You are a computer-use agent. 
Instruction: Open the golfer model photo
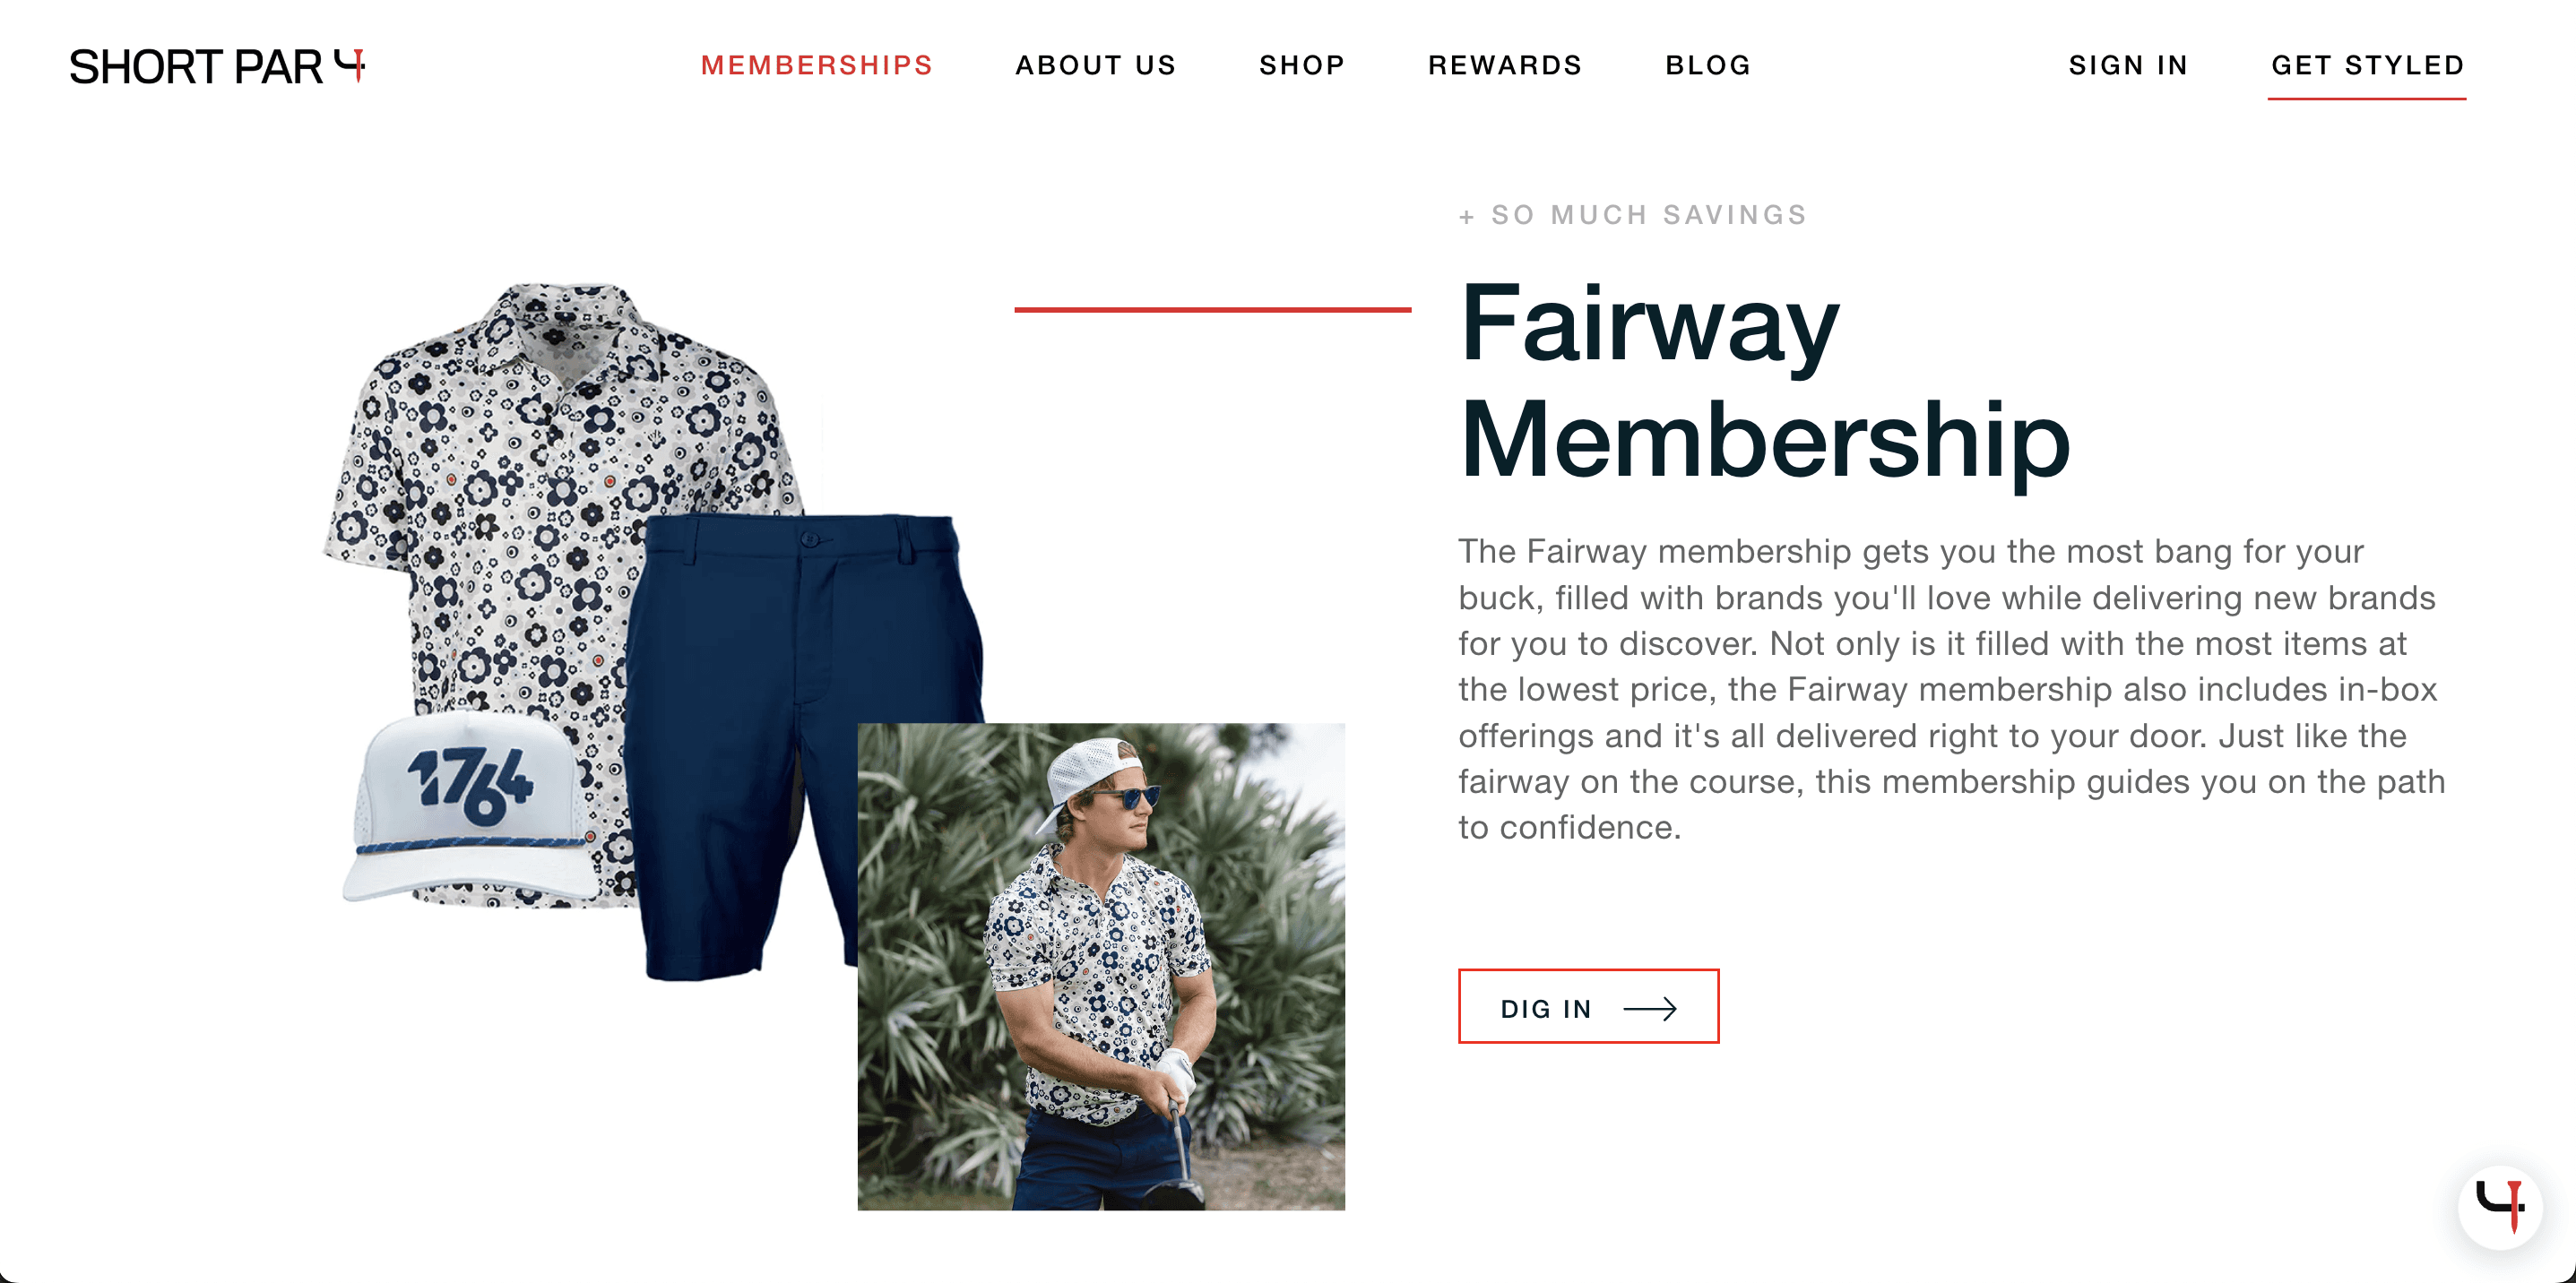1101,966
